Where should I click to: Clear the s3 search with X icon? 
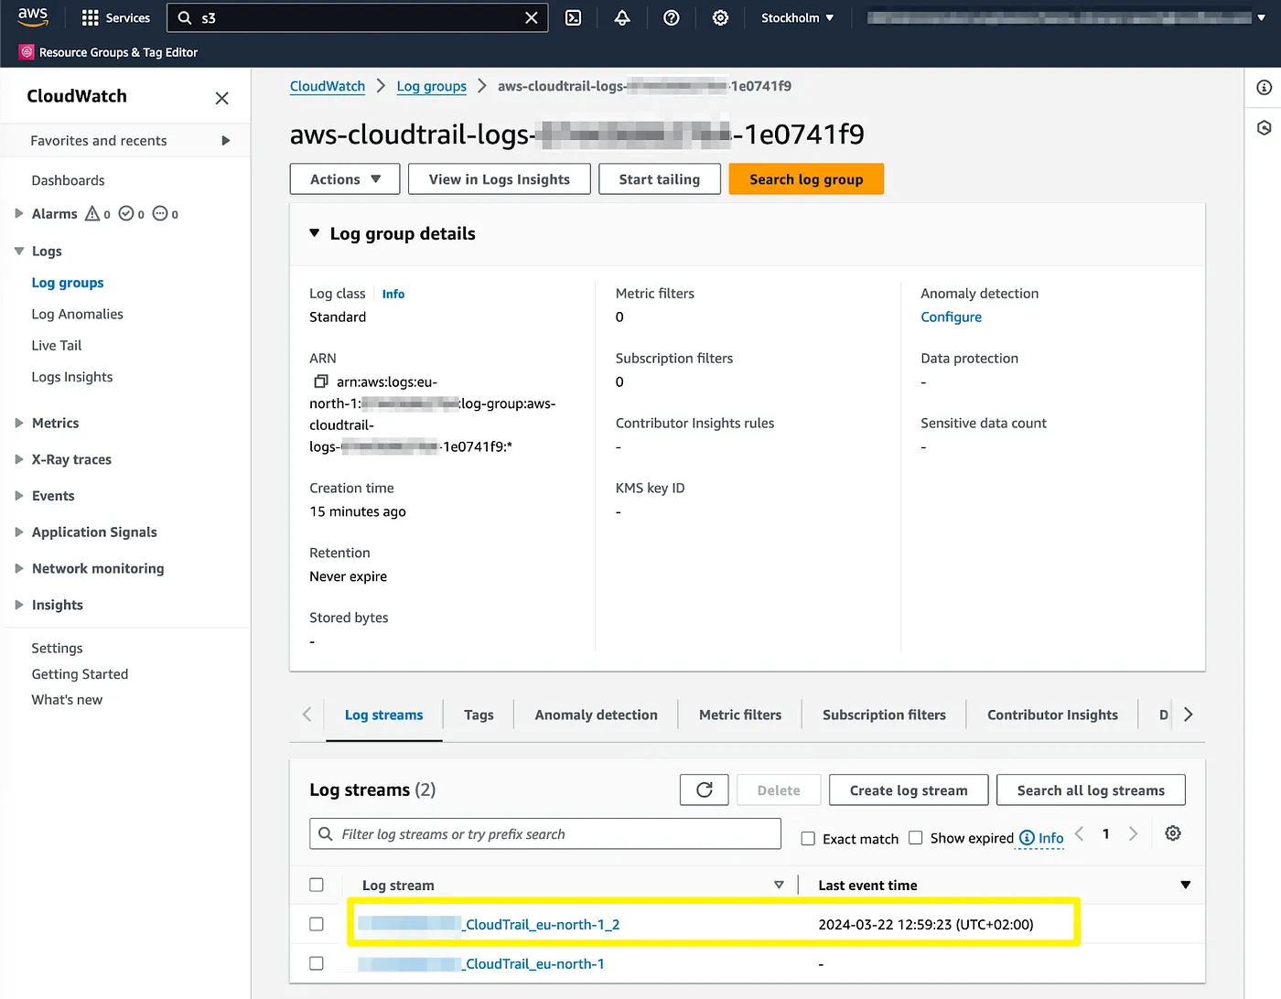tap(531, 18)
